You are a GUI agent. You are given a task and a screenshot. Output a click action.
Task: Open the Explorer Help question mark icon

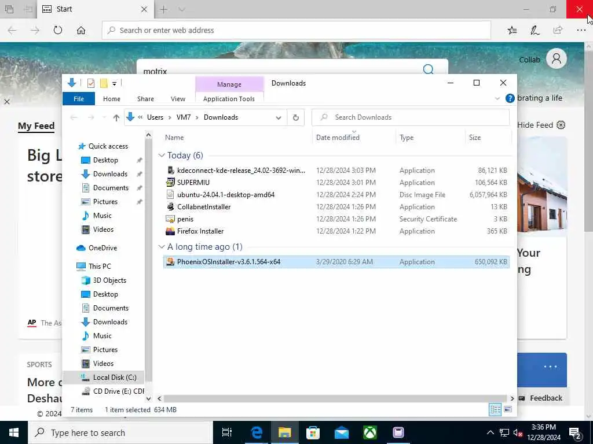510,98
